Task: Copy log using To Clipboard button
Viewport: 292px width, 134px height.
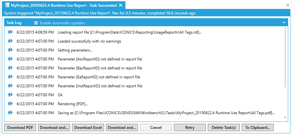Action: pyautogui.click(x=258, y=127)
